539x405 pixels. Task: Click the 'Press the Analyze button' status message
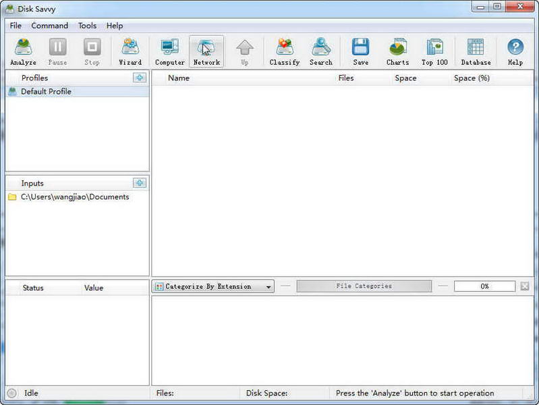pos(415,393)
